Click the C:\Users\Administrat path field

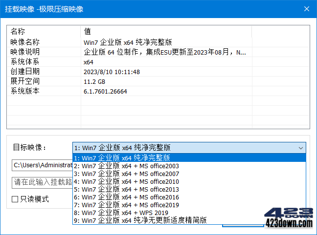pyautogui.click(x=42, y=165)
